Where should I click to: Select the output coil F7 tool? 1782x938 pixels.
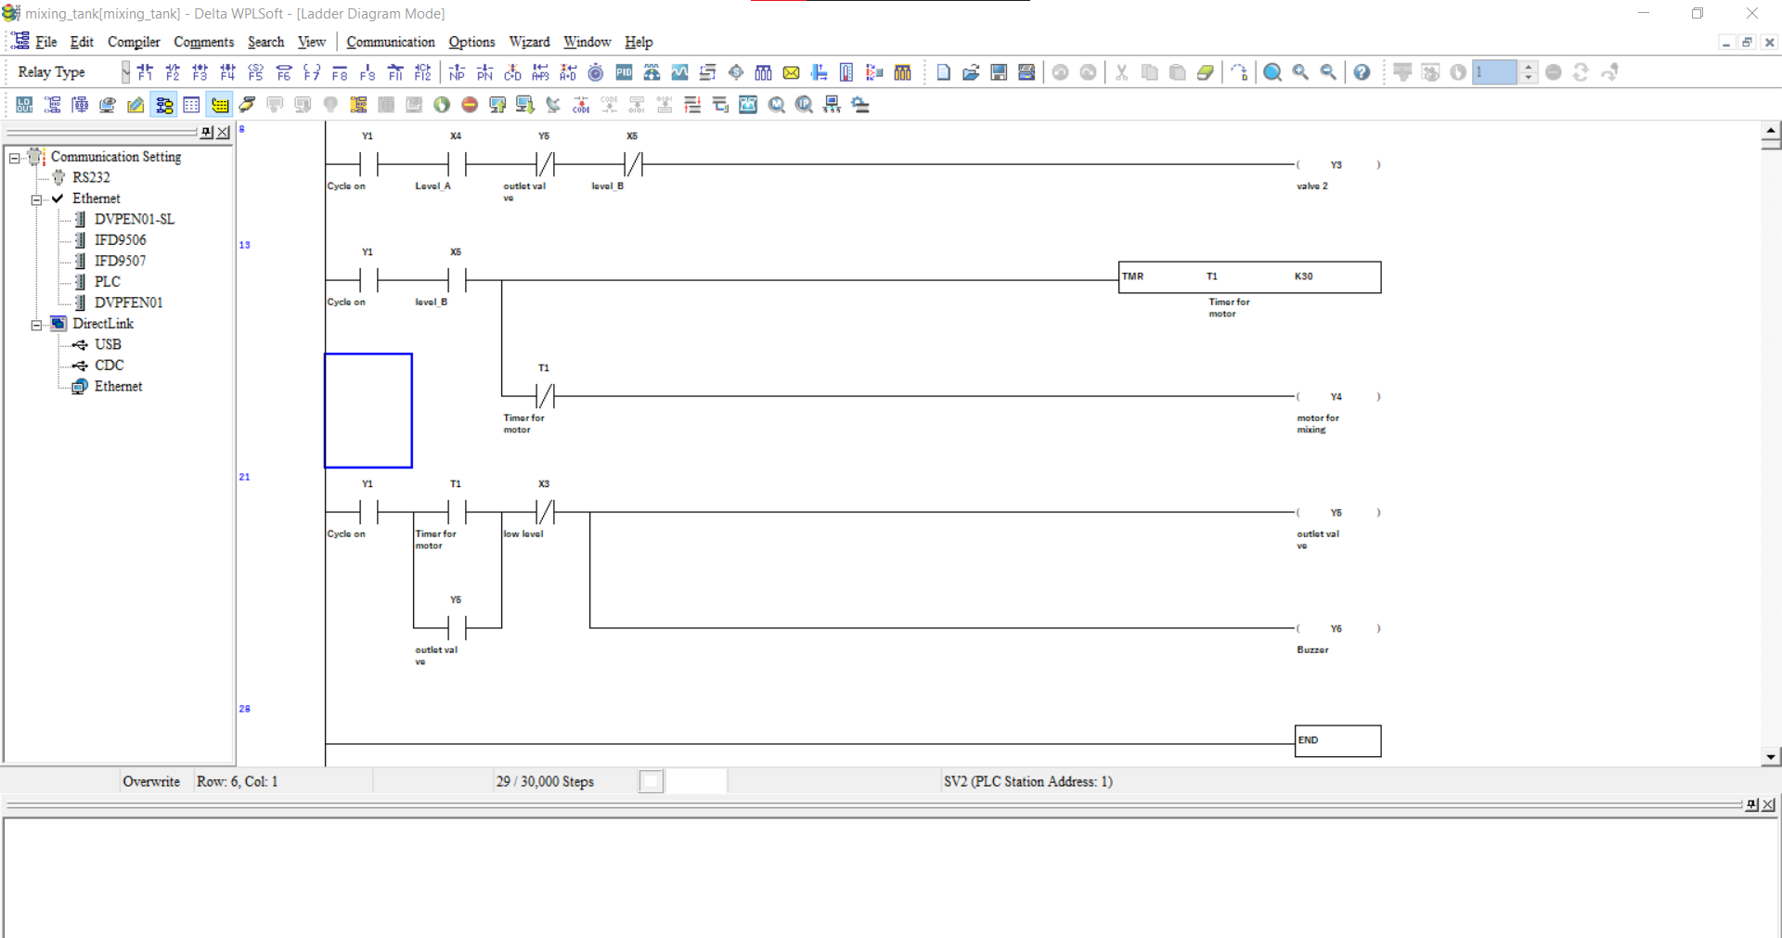point(313,71)
